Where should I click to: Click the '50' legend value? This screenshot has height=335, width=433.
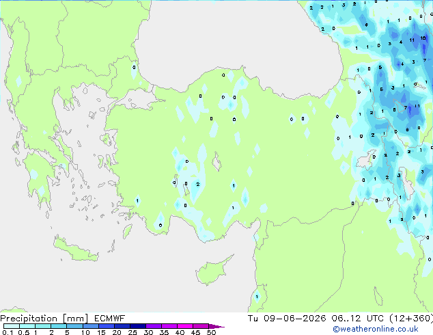tap(211, 332)
